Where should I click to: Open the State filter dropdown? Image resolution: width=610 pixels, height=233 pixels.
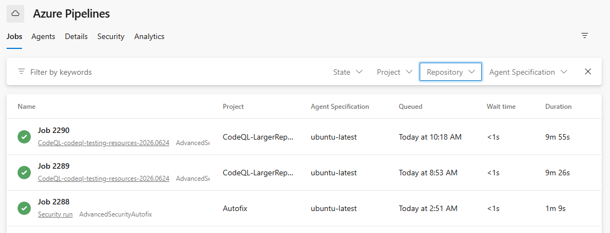(x=348, y=72)
